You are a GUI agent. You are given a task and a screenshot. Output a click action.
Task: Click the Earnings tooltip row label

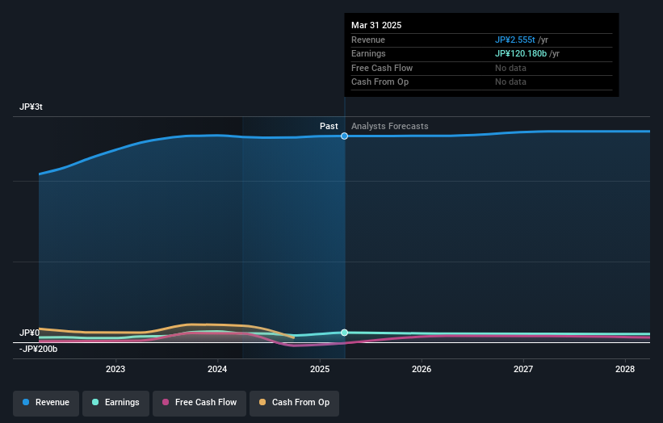coord(368,53)
